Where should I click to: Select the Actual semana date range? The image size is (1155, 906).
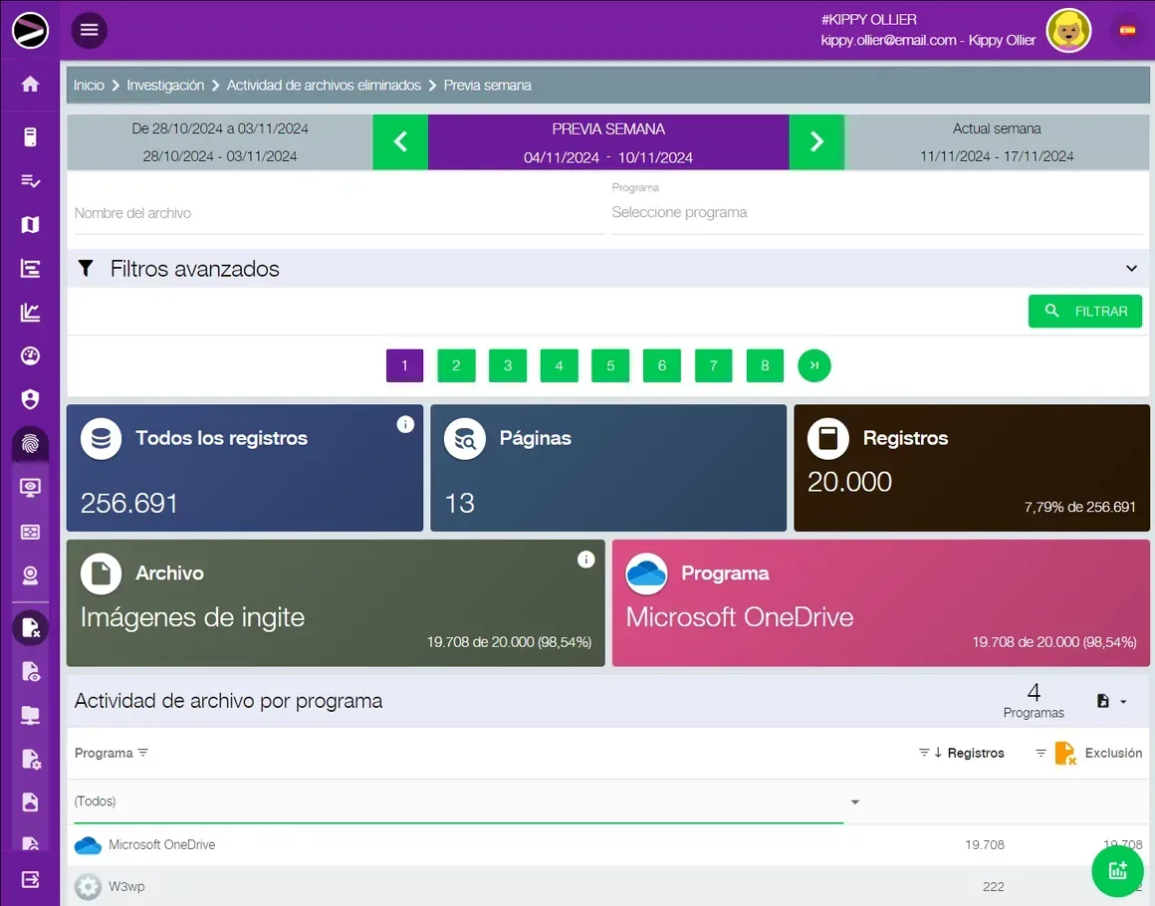[x=997, y=141]
